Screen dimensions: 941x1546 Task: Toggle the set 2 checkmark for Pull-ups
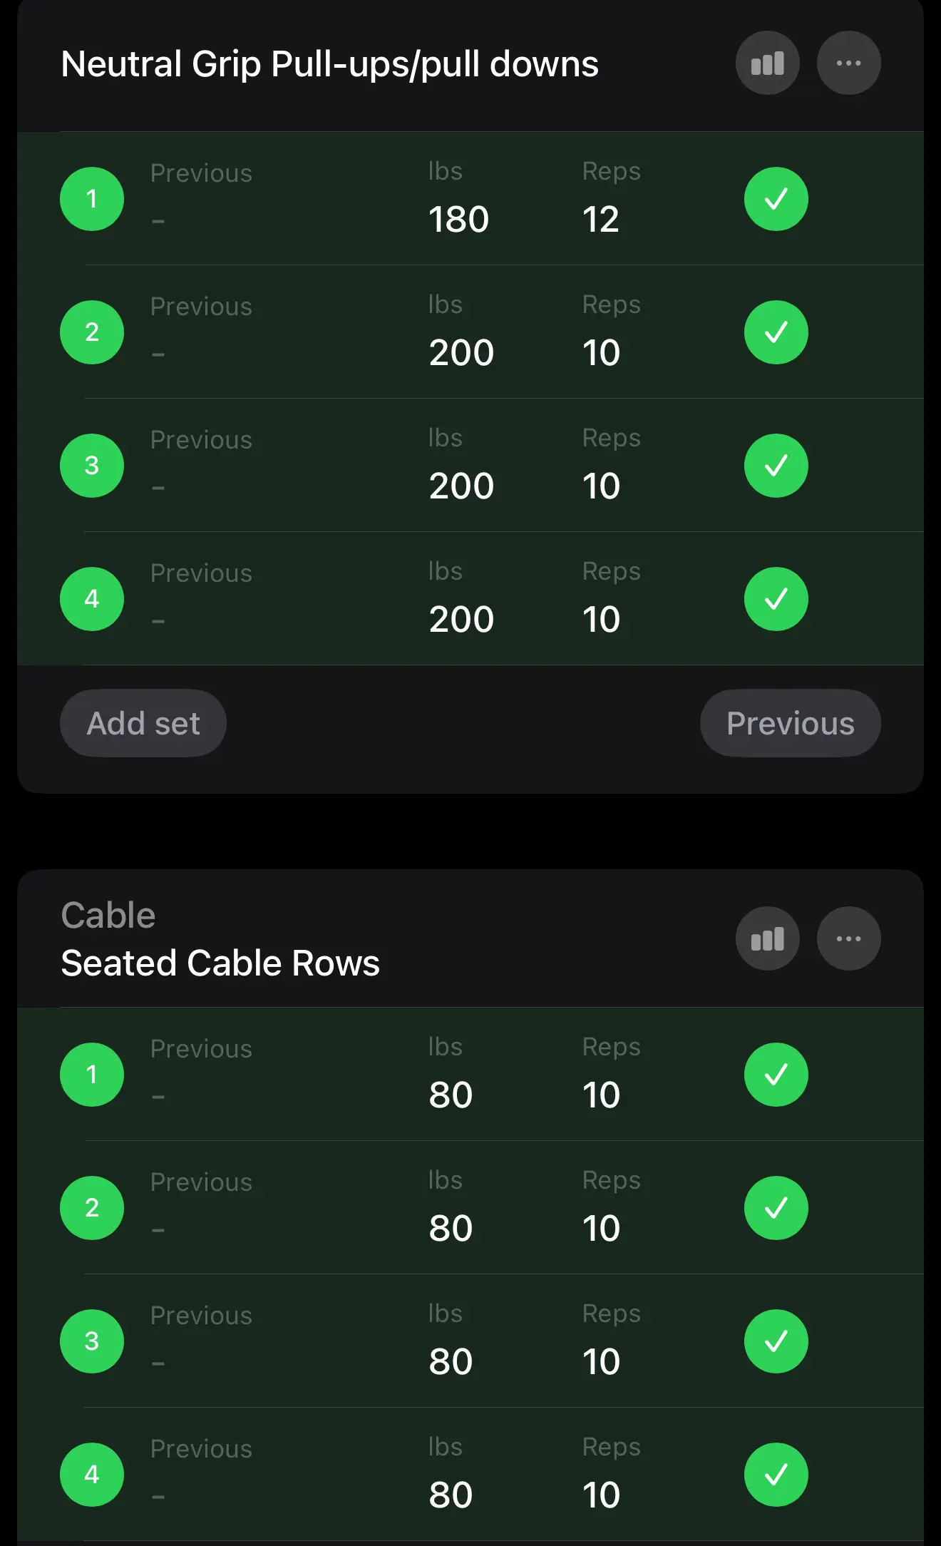pyautogui.click(x=776, y=332)
